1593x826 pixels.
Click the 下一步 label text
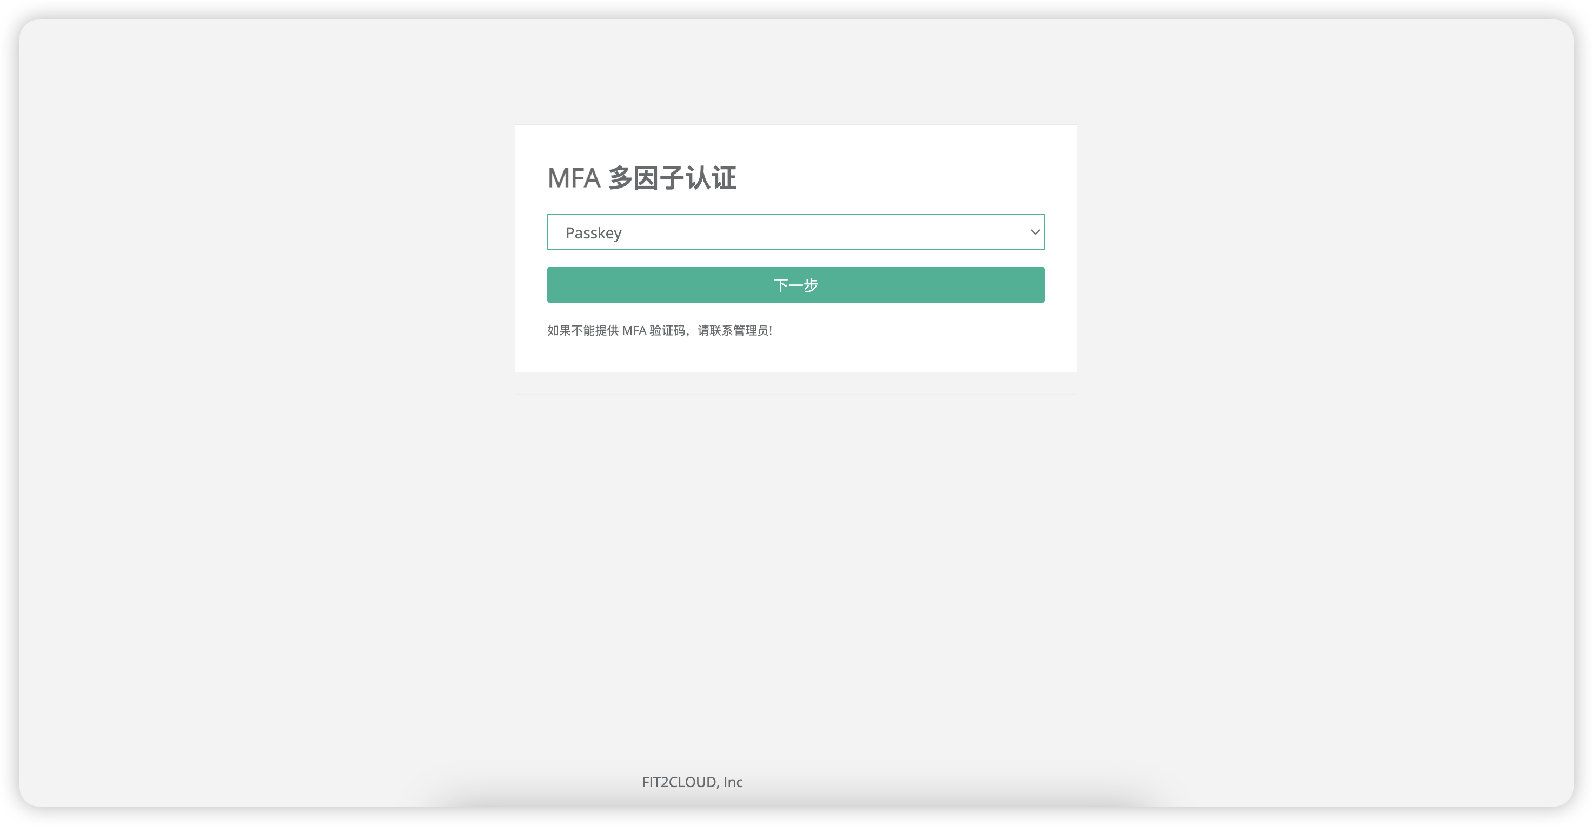795,285
